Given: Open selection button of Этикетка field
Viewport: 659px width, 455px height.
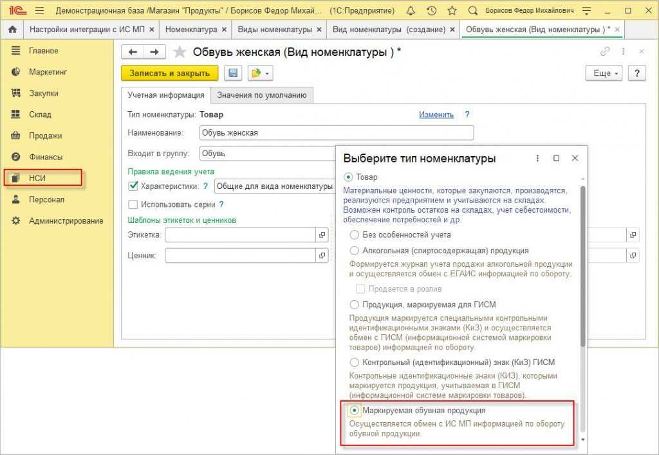Looking at the screenshot, I should (x=322, y=236).
